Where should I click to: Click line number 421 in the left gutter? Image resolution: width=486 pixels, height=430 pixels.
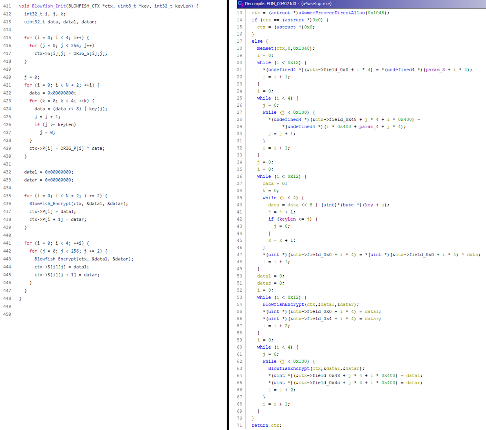7,85
